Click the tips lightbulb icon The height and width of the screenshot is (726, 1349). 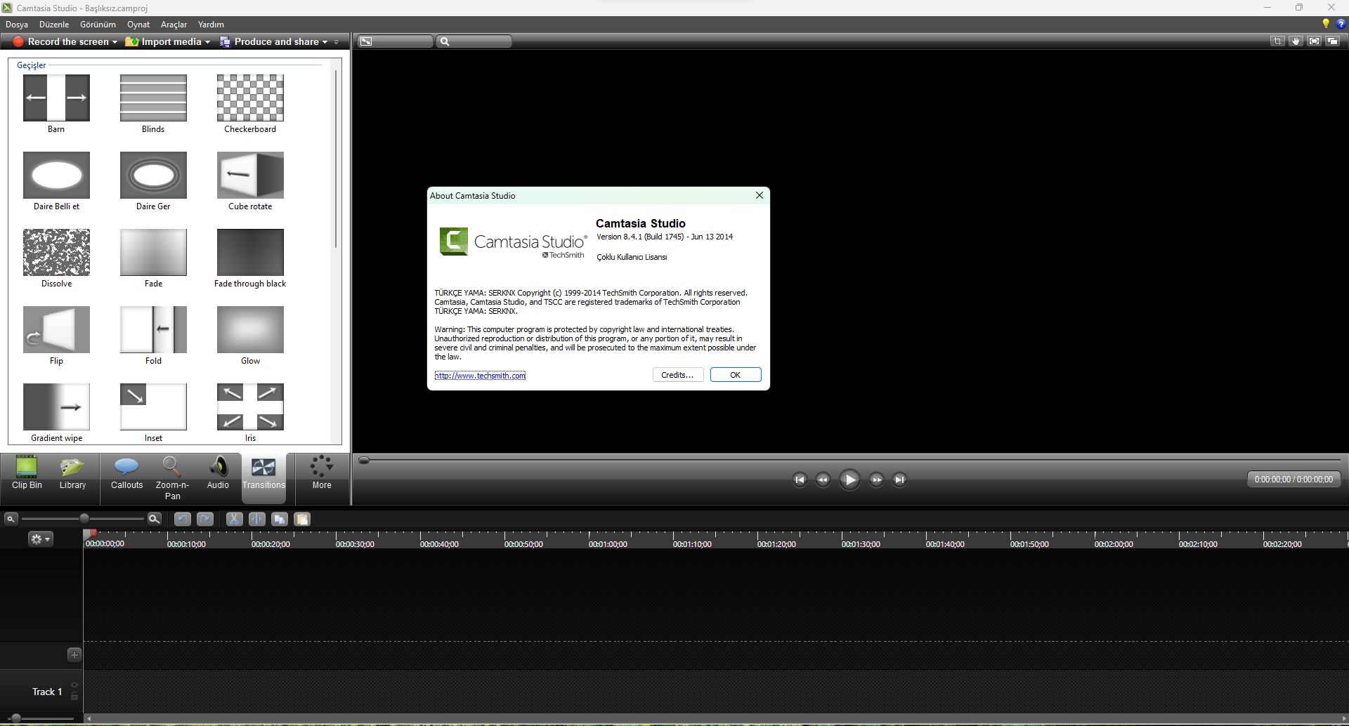coord(1326,24)
